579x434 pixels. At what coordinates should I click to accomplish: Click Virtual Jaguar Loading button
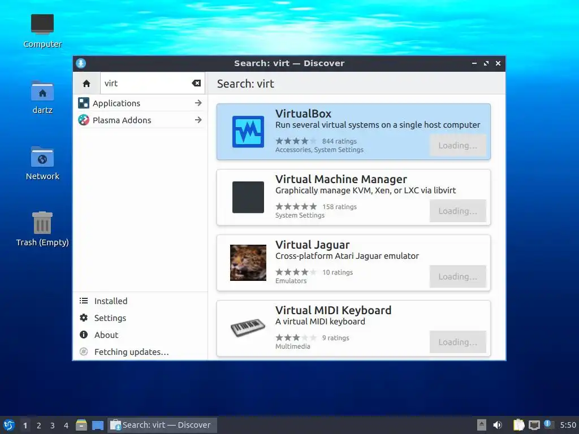click(458, 276)
